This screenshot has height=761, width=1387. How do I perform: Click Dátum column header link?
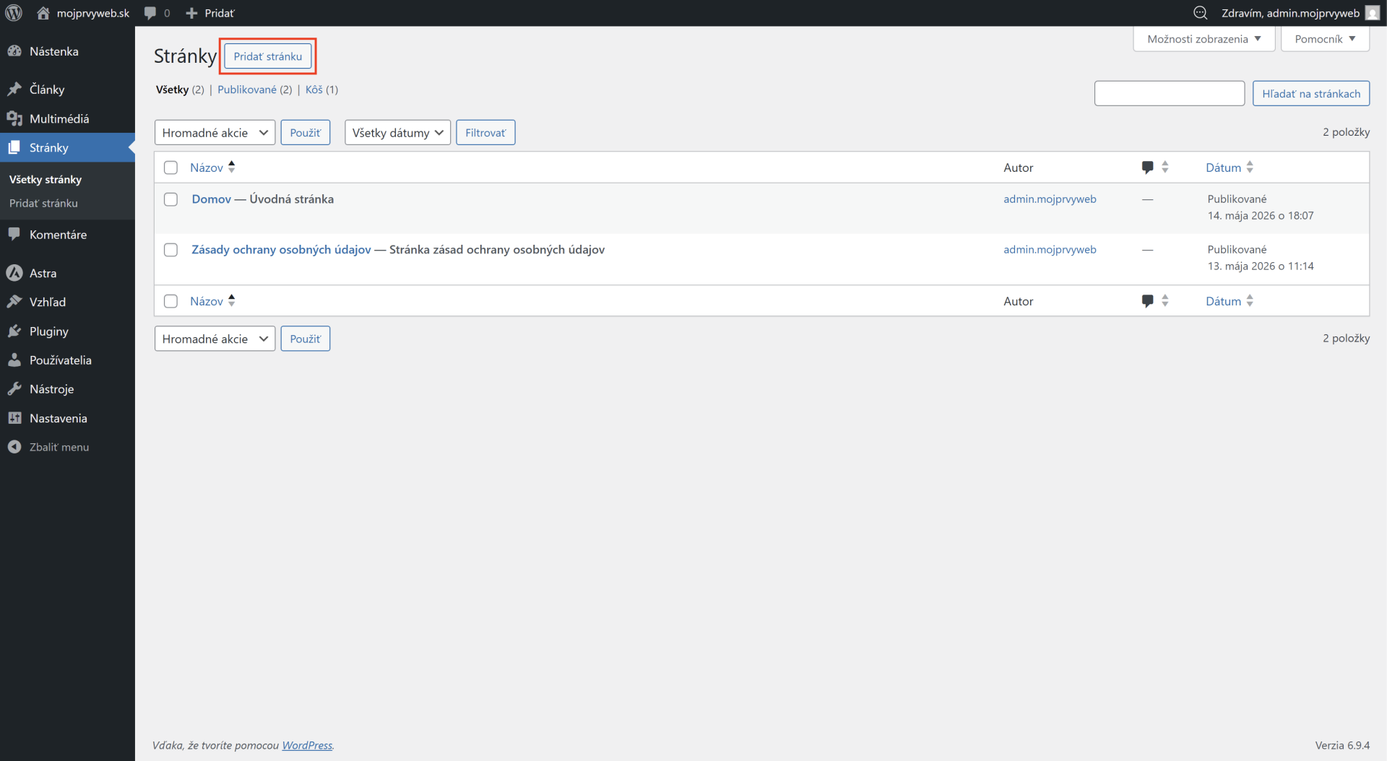click(1224, 168)
